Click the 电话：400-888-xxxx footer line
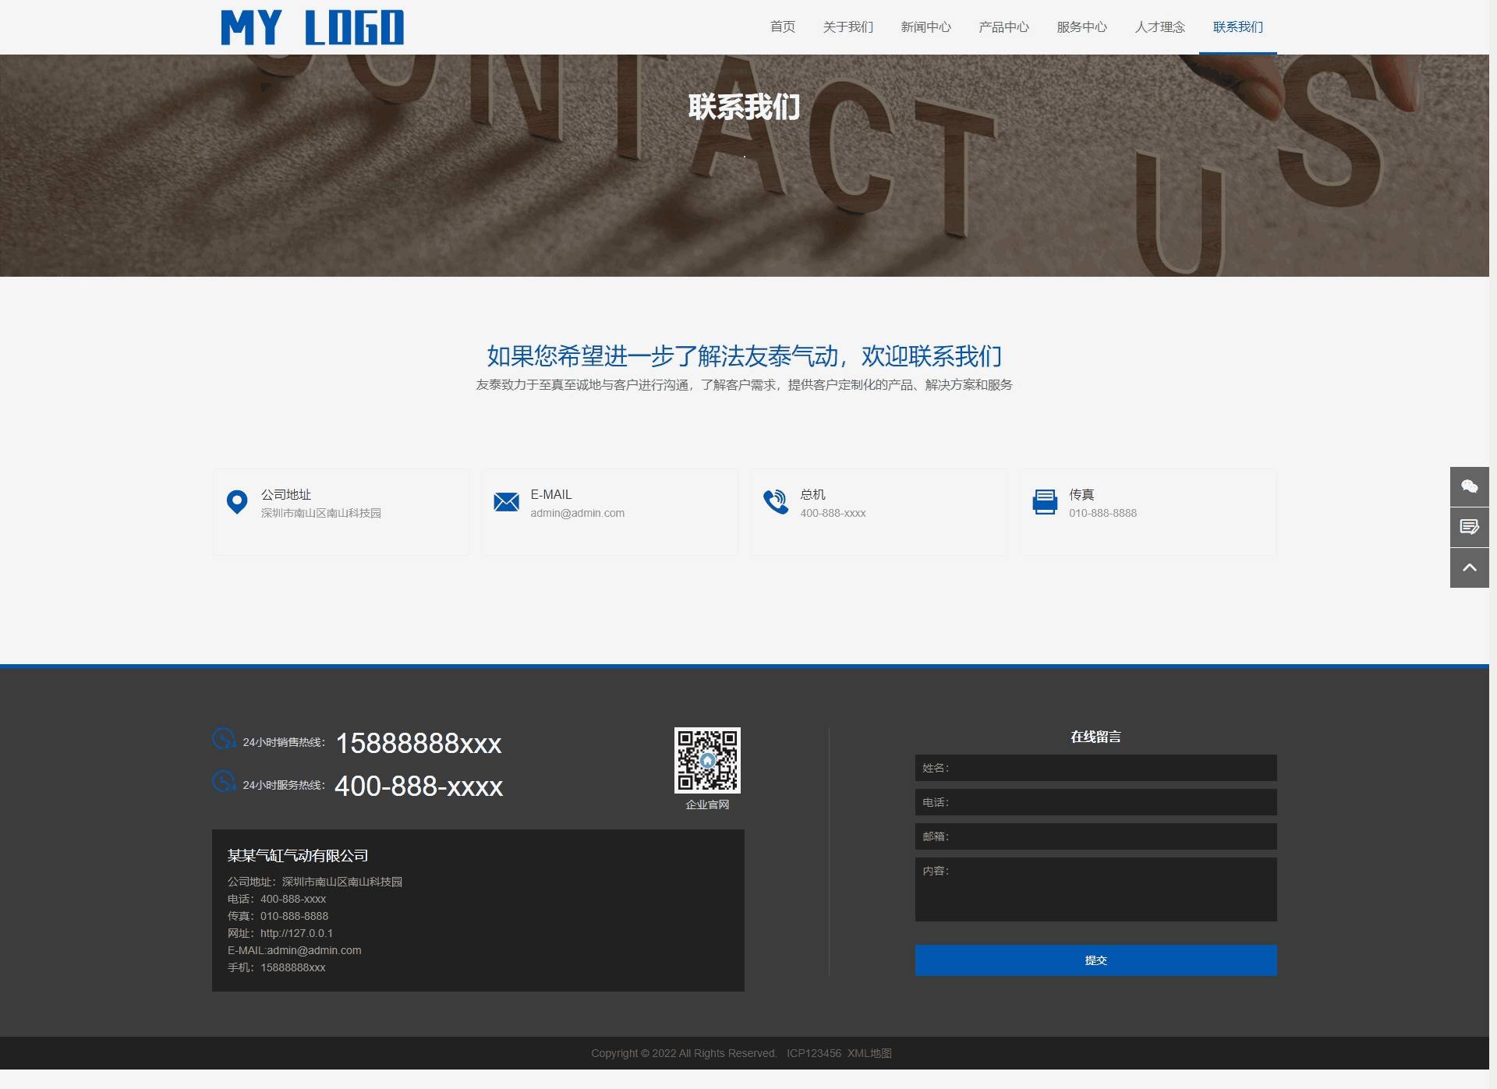 tap(277, 899)
